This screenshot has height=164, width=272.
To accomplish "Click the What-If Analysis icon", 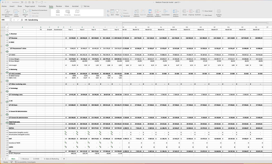I will 175,11.
